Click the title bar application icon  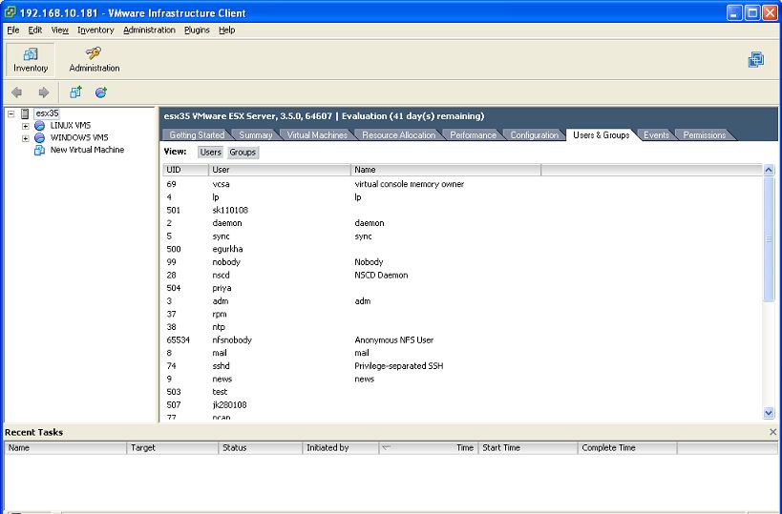(x=10, y=12)
